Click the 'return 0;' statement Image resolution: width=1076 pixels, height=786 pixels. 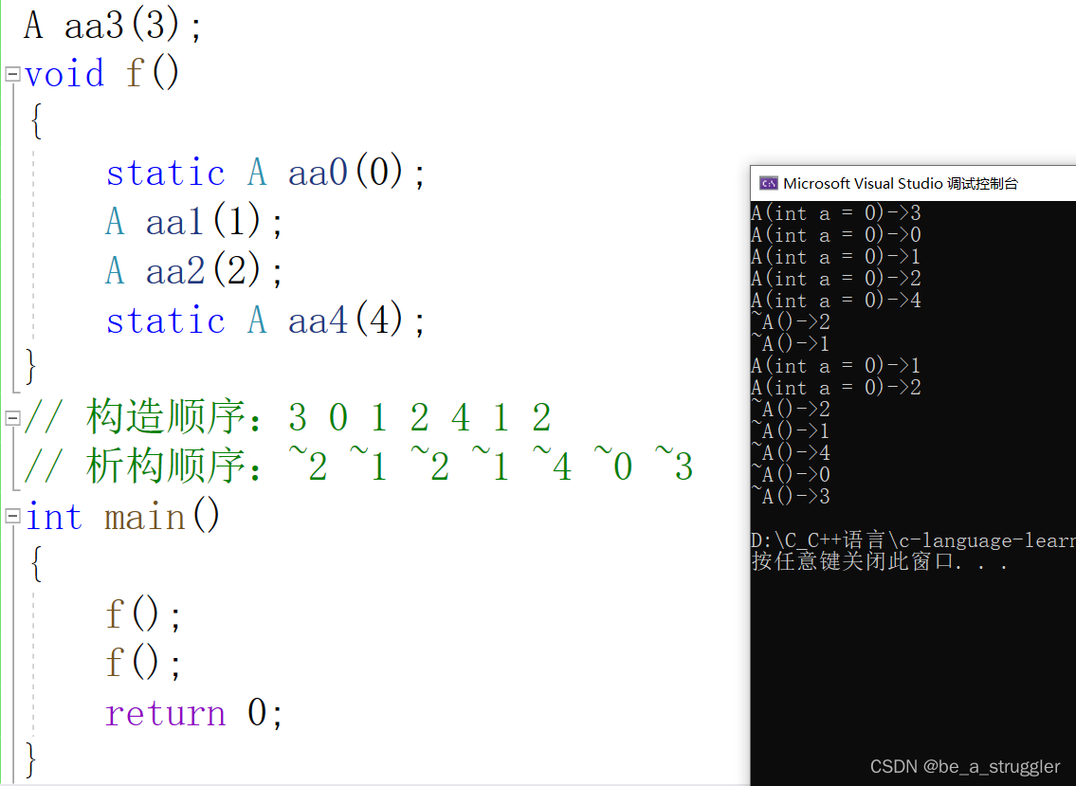[x=194, y=713]
